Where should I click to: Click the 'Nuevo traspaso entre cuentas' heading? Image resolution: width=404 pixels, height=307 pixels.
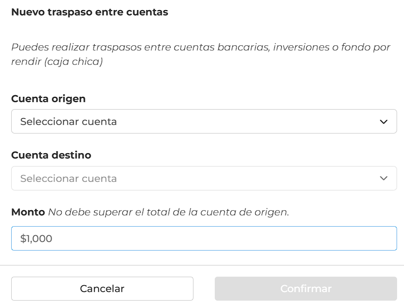(x=90, y=12)
